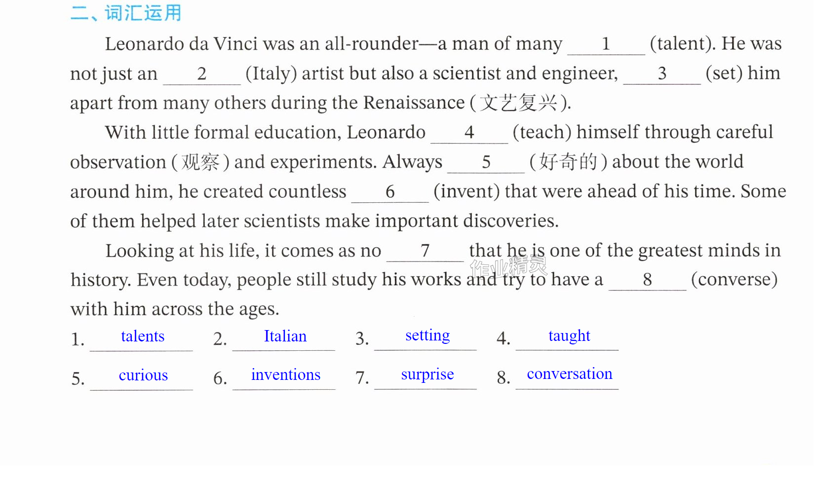Click blank 8 before '(converse)'

tap(648, 280)
